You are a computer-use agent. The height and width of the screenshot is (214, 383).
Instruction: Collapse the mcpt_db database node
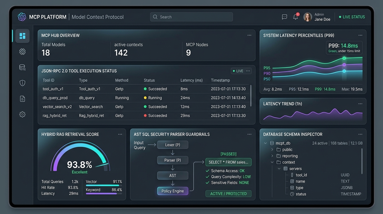[265, 143]
